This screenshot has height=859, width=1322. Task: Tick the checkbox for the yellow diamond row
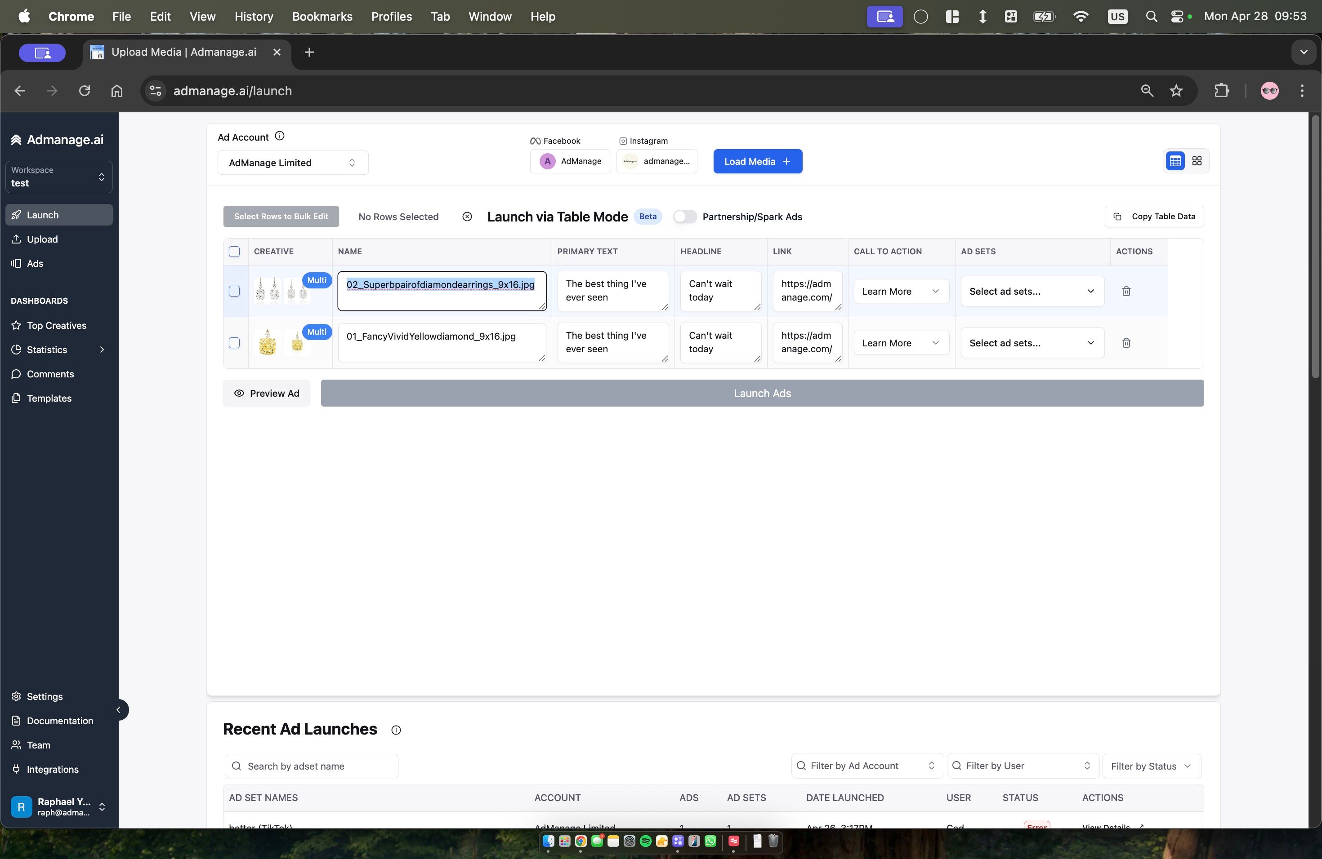tap(234, 343)
